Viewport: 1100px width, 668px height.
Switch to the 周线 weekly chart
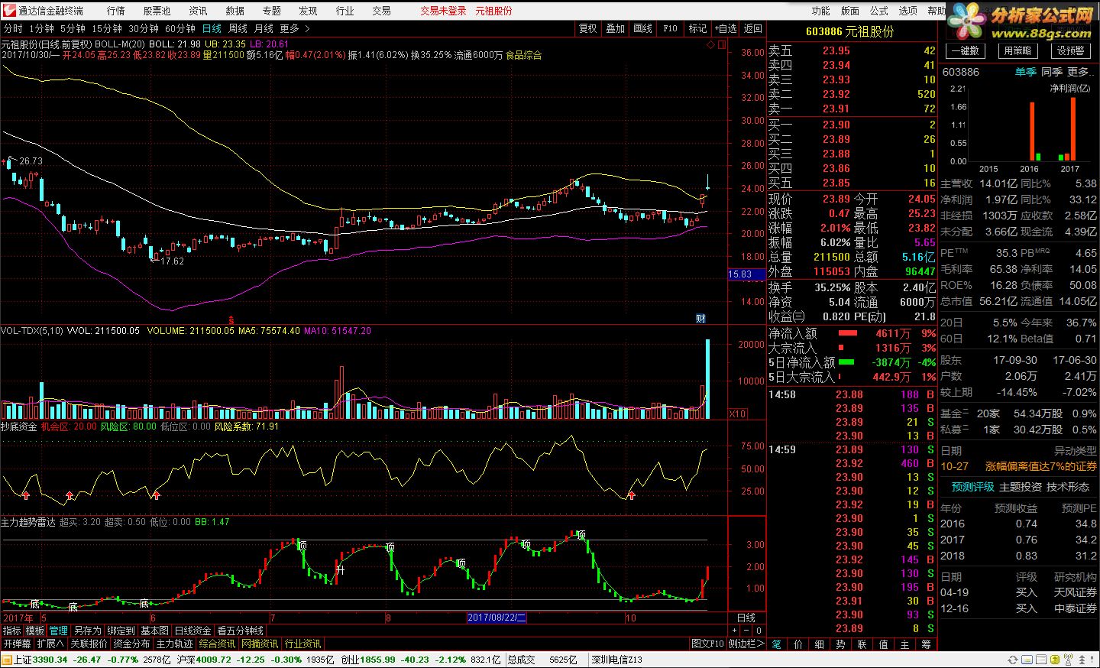(238, 28)
